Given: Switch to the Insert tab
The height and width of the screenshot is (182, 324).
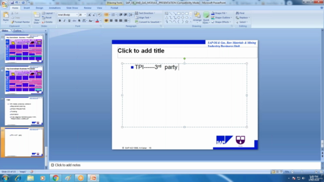Looking at the screenshot, I should point(27,8).
